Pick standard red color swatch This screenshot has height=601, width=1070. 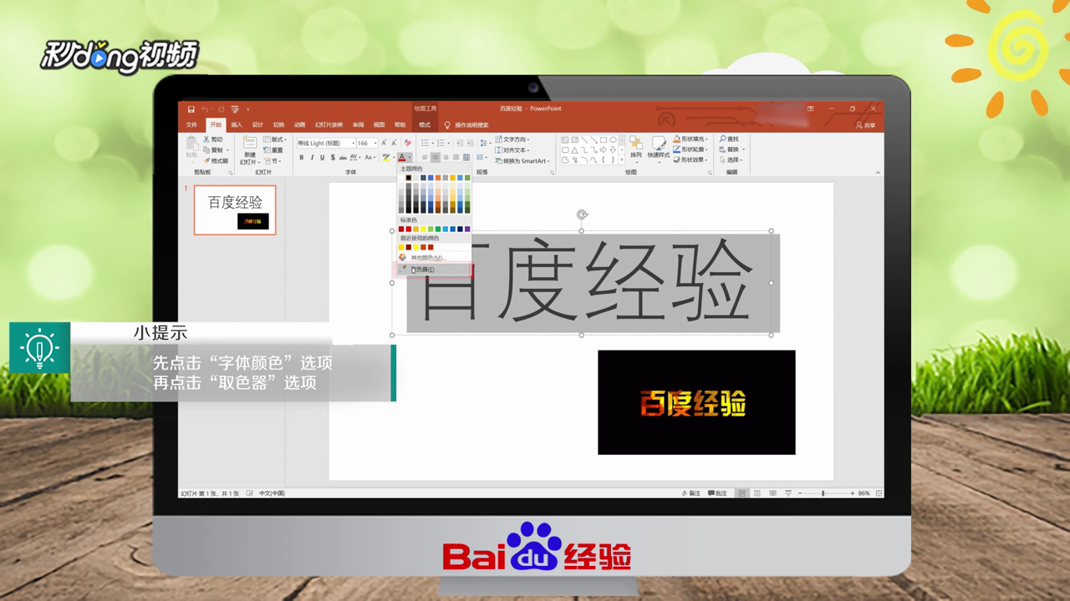(409, 229)
